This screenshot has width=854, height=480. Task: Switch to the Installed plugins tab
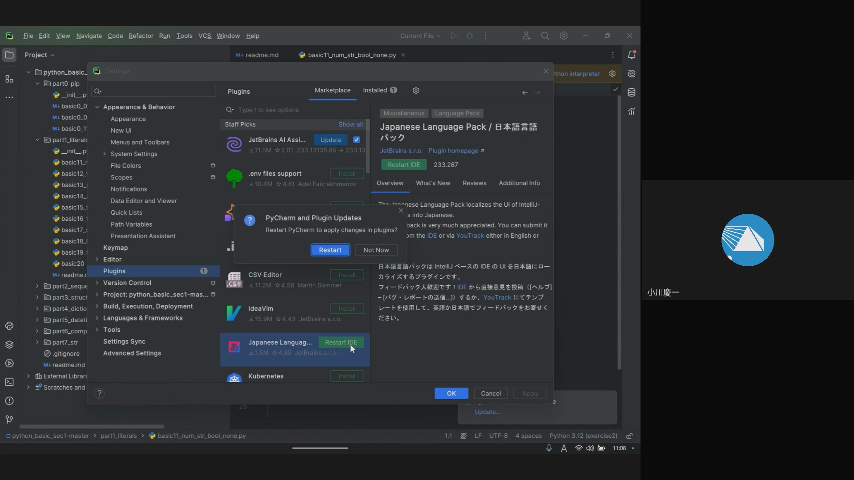(x=375, y=90)
